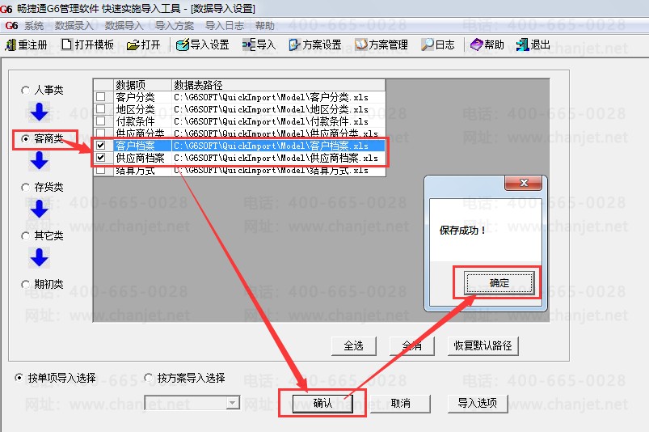Click the 全消 button
649x432 pixels.
pos(412,346)
